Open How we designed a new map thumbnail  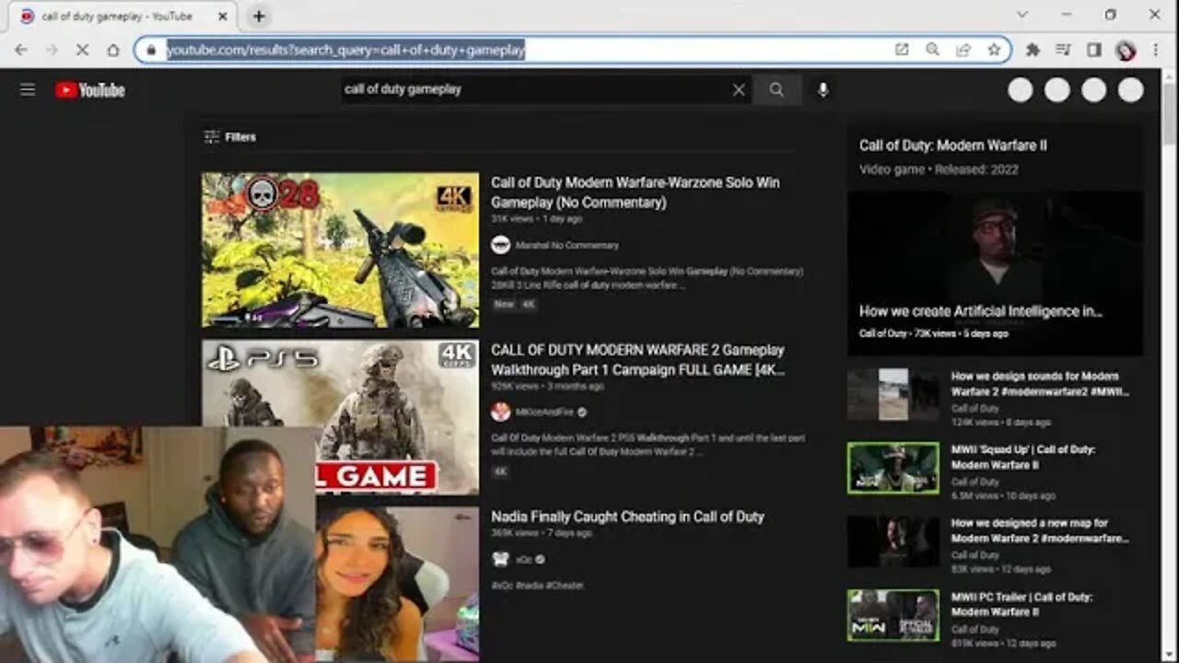coord(893,541)
